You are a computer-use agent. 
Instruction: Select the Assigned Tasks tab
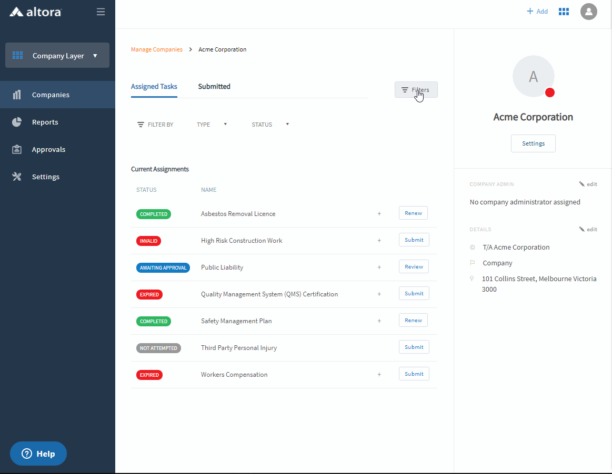154,87
